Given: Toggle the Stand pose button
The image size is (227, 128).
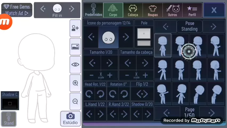Looking at the screenshot, I should tap(9, 119).
